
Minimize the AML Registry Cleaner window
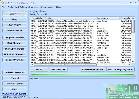pos(126,3)
